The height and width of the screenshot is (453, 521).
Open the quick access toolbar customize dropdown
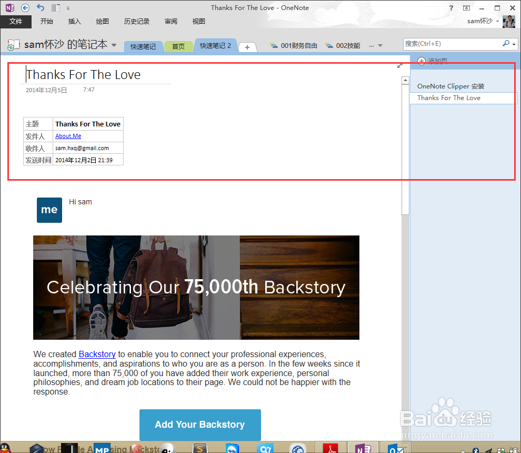(67, 8)
